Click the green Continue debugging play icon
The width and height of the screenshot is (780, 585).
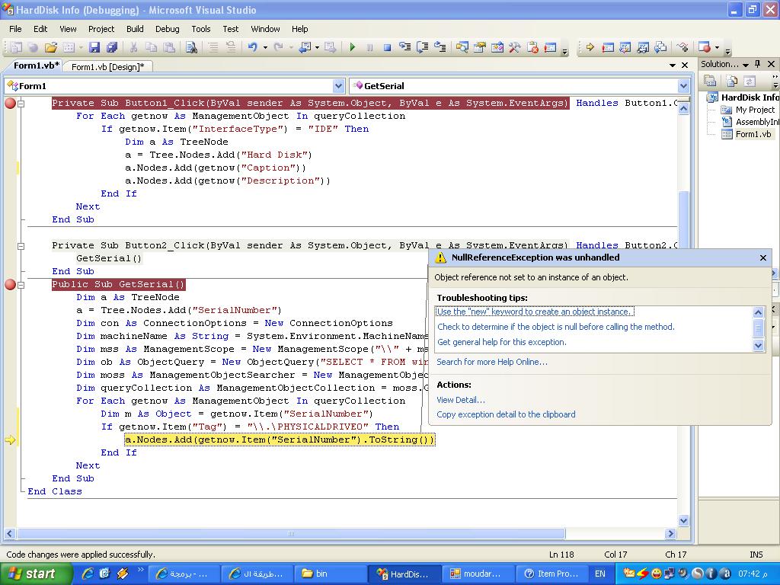pos(353,47)
